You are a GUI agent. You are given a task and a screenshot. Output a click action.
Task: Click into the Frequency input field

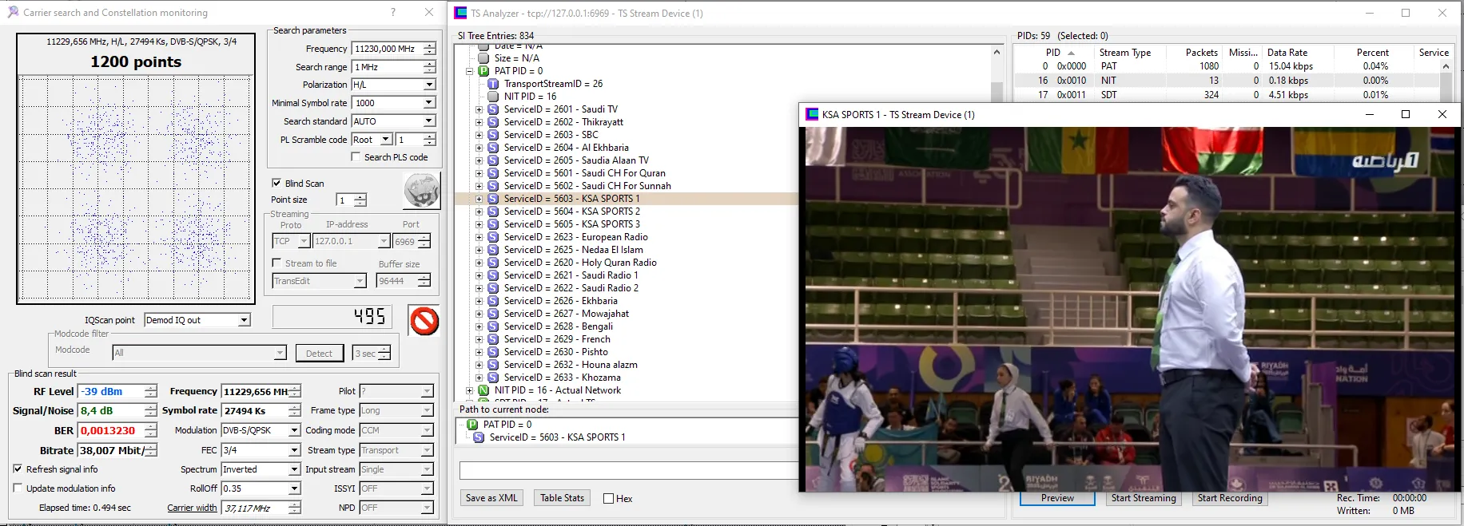pyautogui.click(x=387, y=49)
